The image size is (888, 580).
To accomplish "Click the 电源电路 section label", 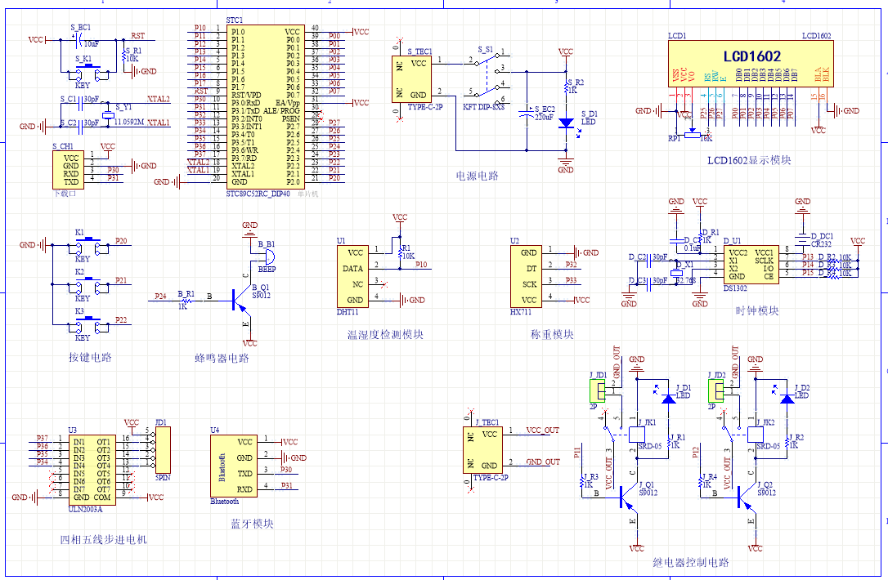I will 477,176.
